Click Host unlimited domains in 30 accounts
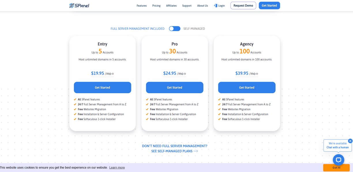Viewport: 353px width, 172px height. click(174, 60)
